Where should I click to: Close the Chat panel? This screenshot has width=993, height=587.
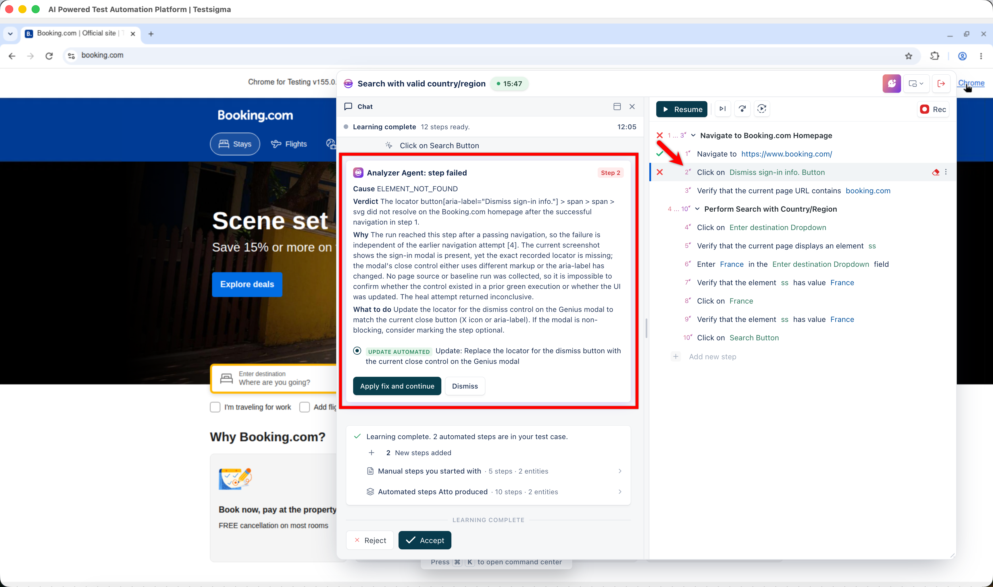[x=632, y=107]
